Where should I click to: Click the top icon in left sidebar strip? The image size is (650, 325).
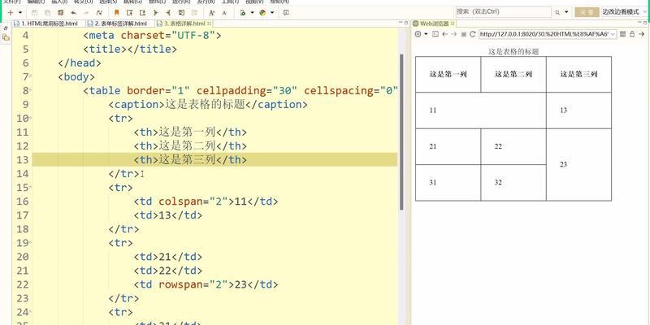tap(6, 28)
